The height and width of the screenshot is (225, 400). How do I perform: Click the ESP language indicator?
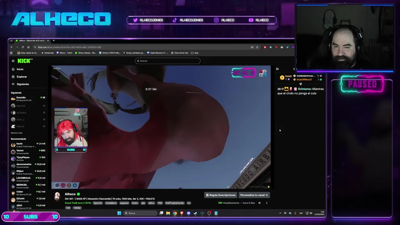tap(301, 213)
